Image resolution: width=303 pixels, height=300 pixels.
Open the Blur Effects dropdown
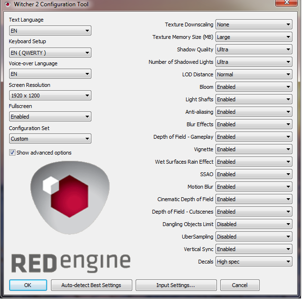click(x=254, y=124)
